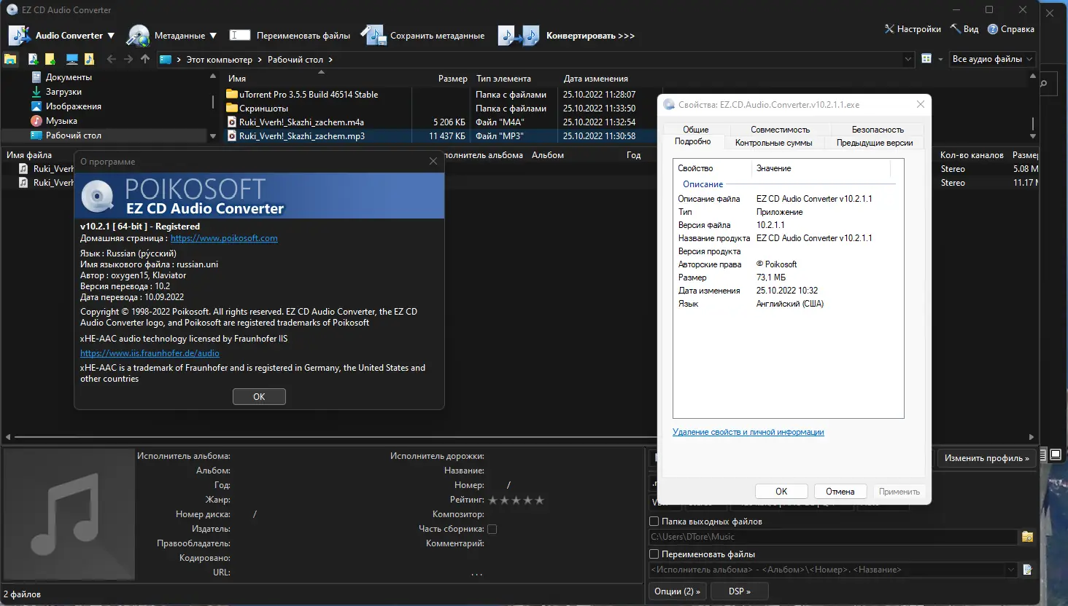The width and height of the screenshot is (1068, 606).
Task: Open the Контрольные суммы tab
Action: click(x=774, y=143)
